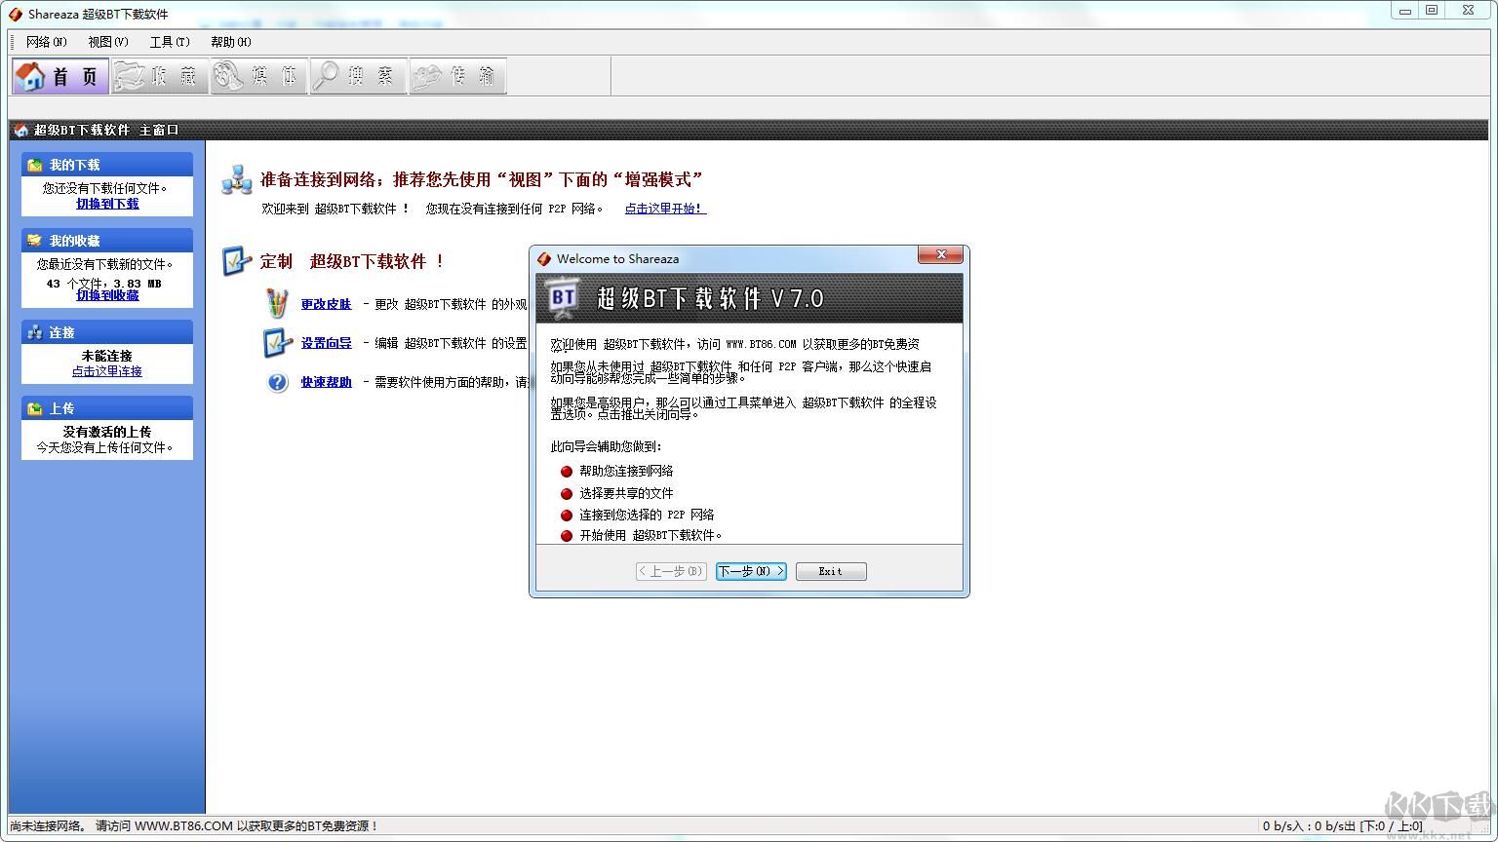Click 点击这里连接 under the 连接 panel

pos(107,371)
